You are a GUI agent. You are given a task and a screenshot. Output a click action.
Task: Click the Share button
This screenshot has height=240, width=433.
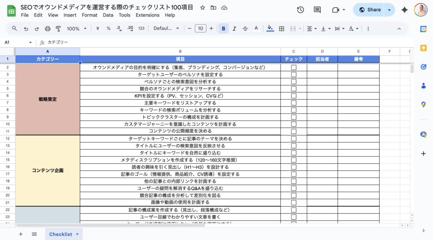click(x=369, y=10)
